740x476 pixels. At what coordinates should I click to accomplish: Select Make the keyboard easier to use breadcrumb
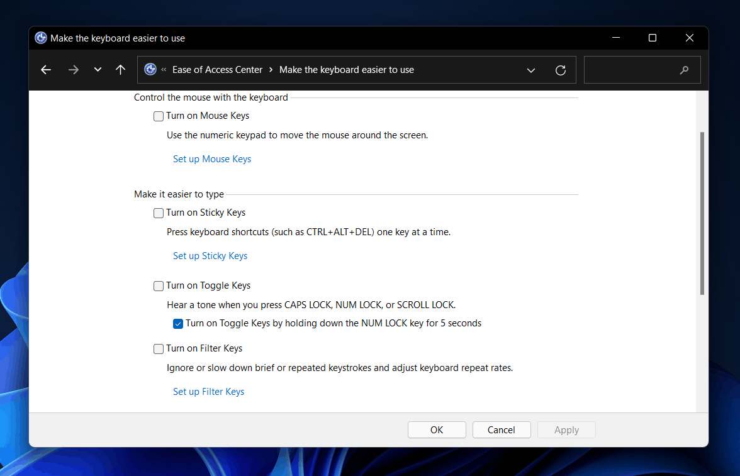tap(346, 70)
